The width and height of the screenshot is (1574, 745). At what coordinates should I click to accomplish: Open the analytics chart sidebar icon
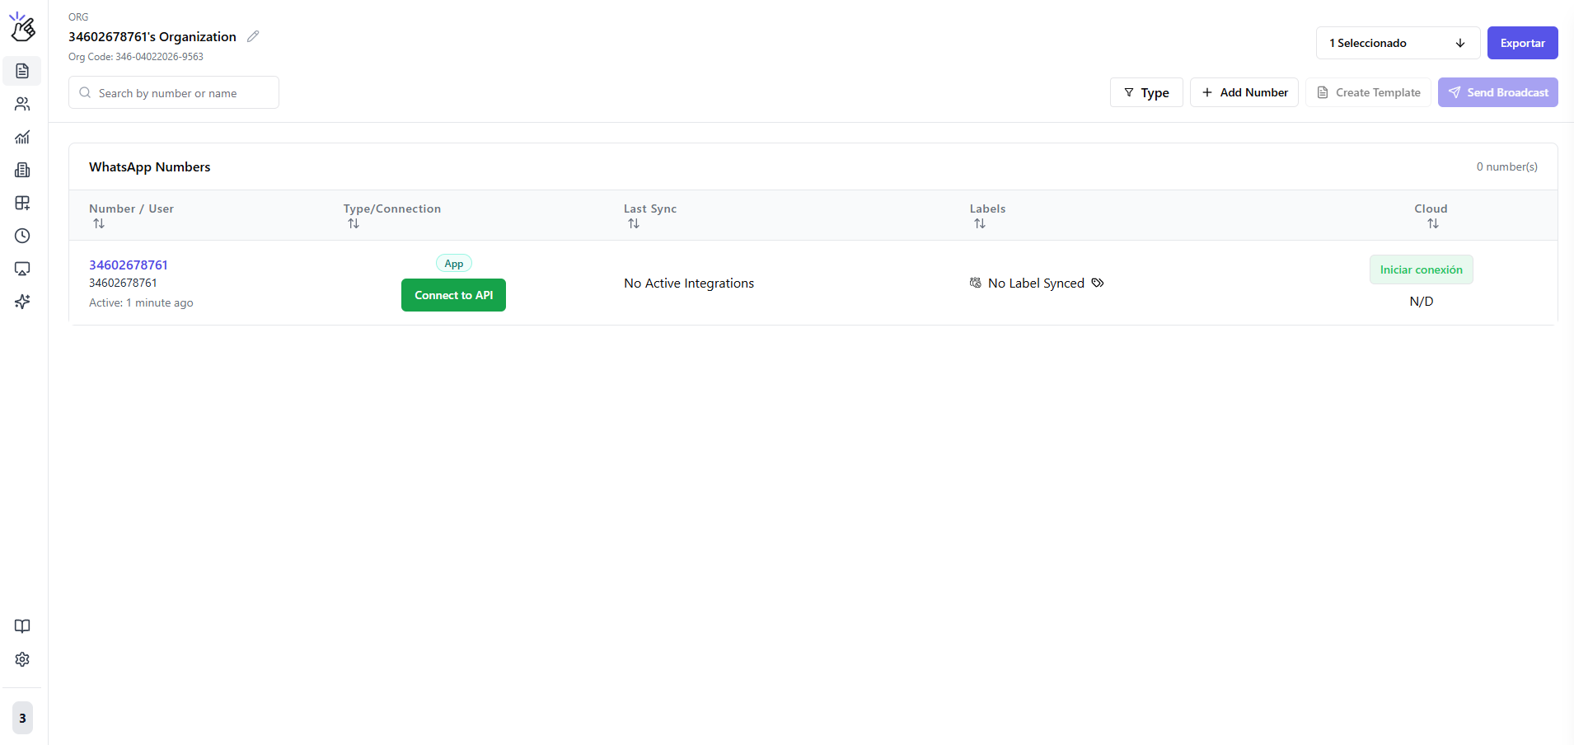coord(22,137)
